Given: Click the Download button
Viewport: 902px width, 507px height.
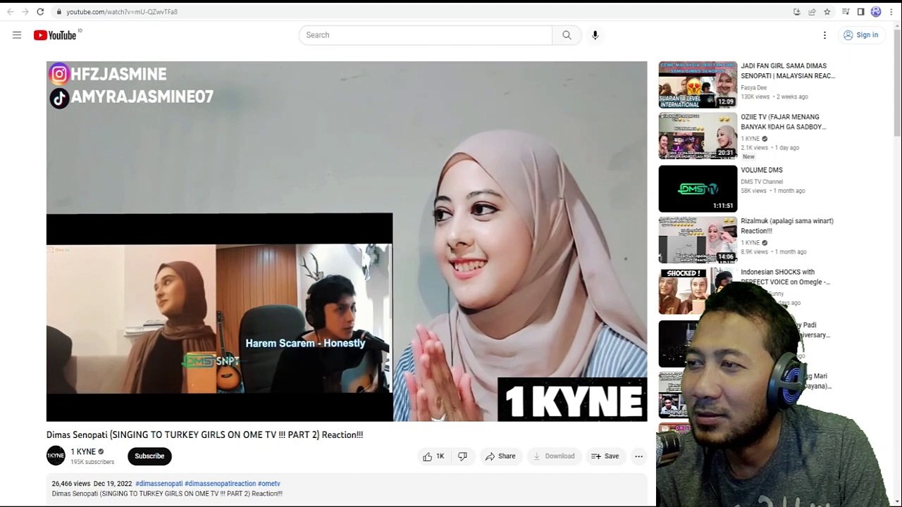Looking at the screenshot, I should tap(553, 456).
